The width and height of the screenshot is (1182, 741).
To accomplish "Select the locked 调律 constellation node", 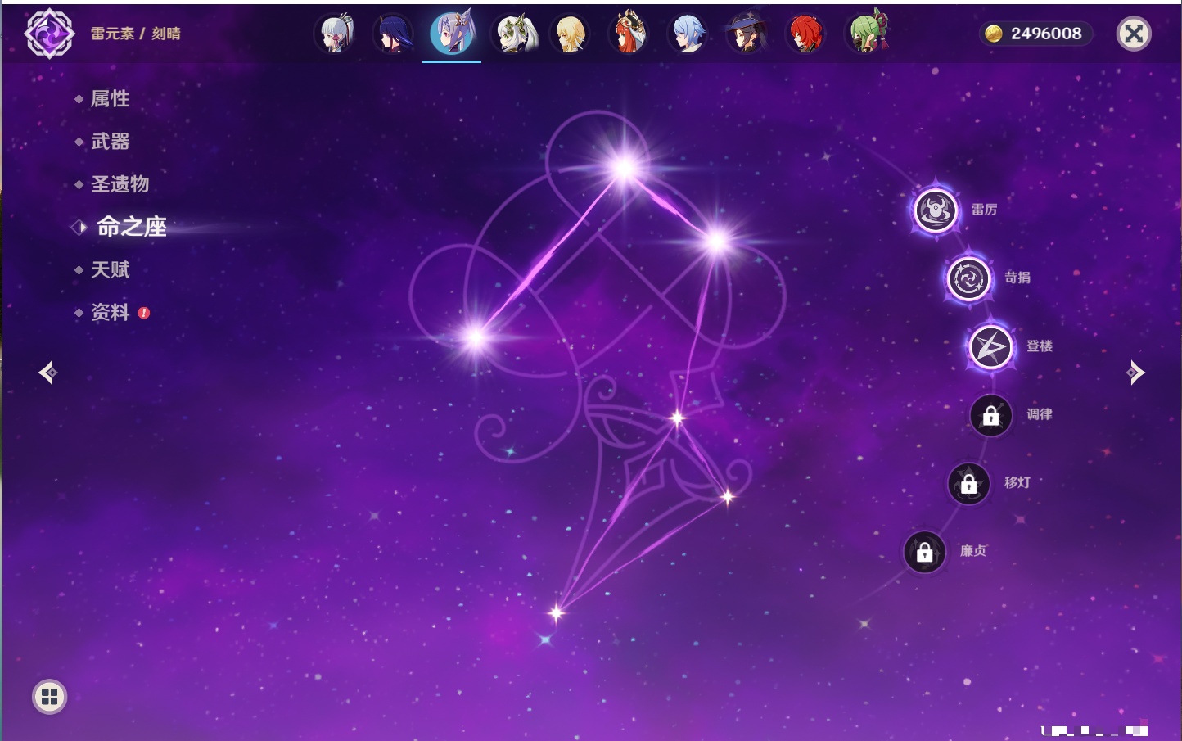I will 990,416.
